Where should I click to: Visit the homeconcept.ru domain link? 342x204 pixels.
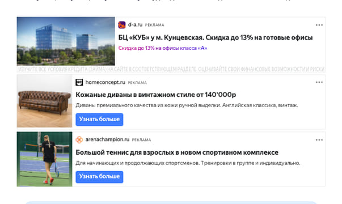pyautogui.click(x=105, y=82)
